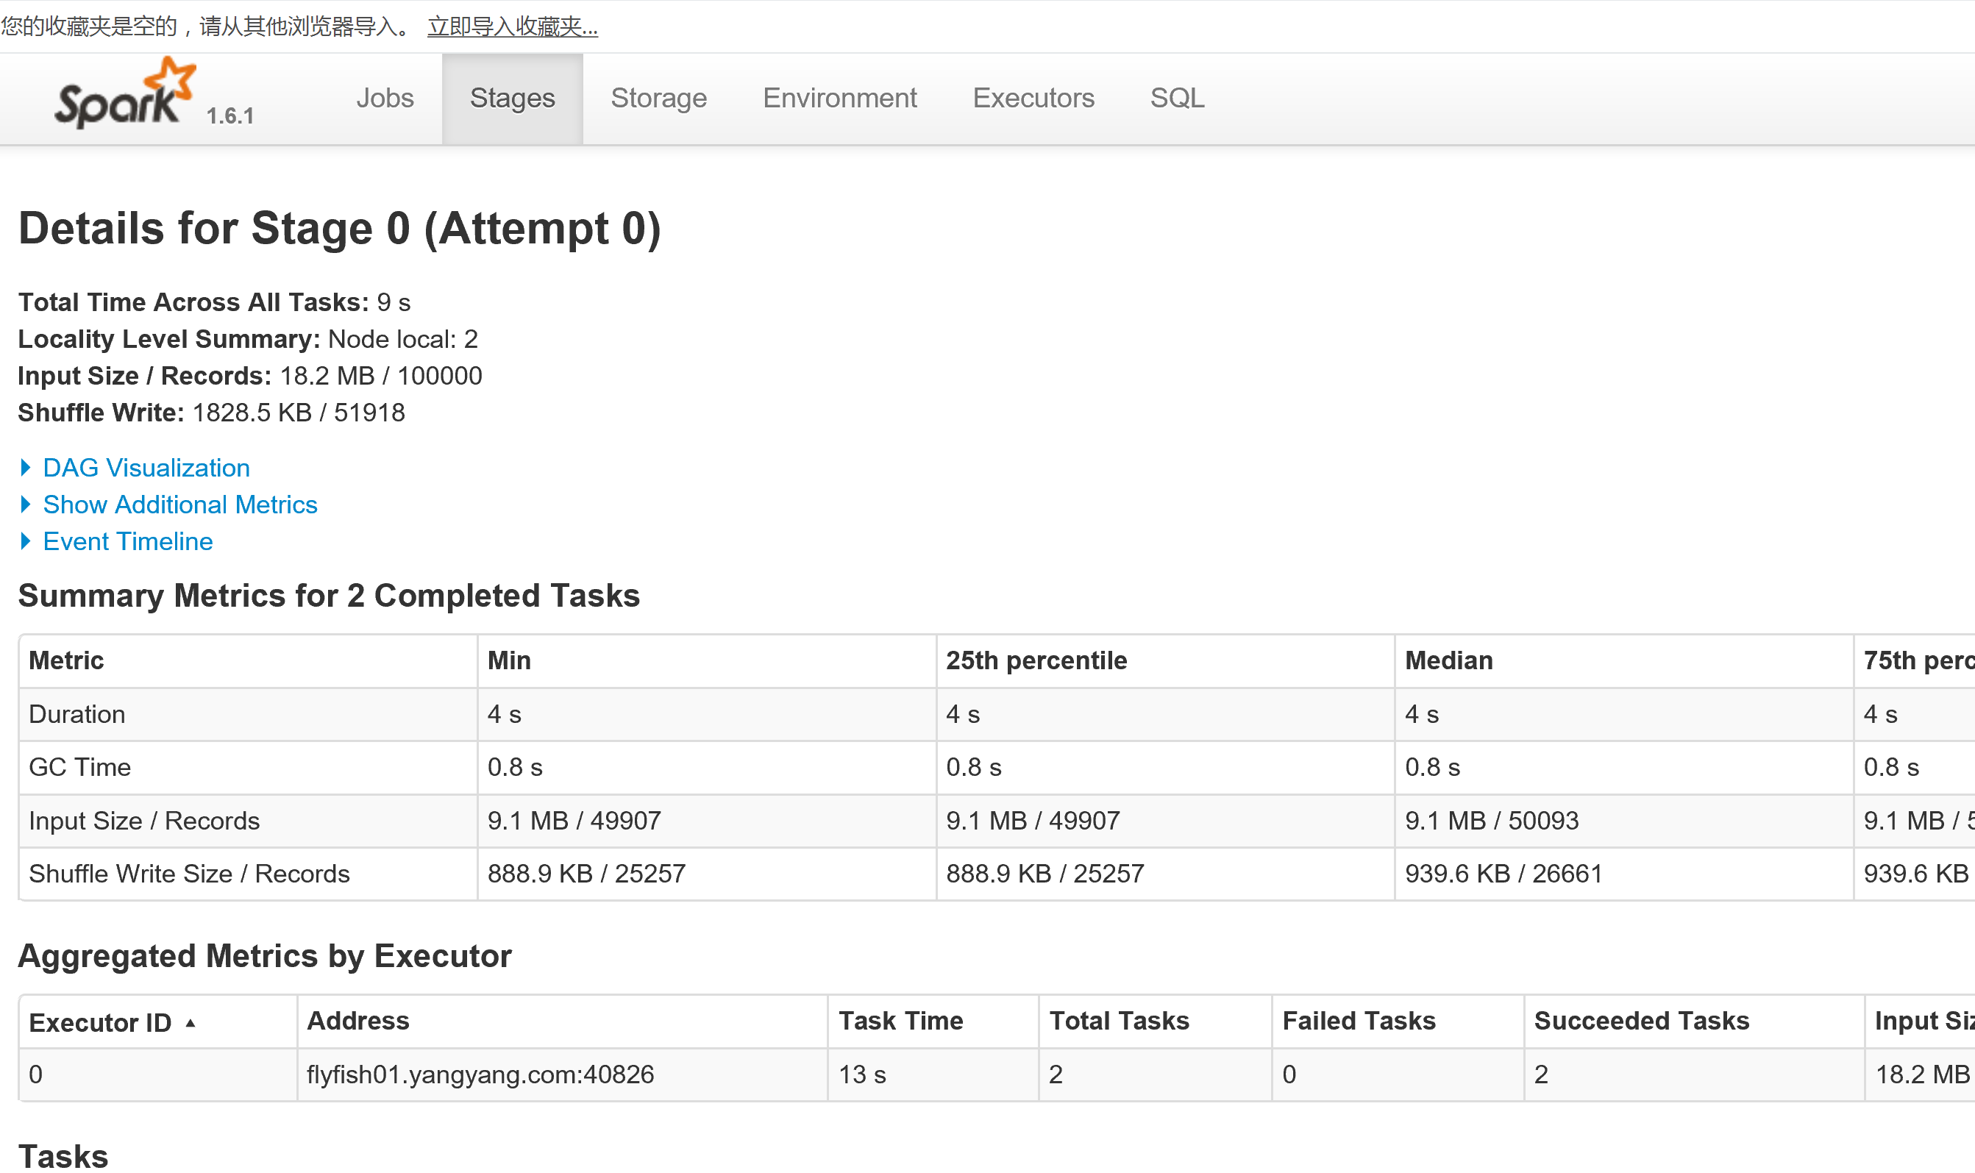
Task: Expand the Show Additional Metrics arrow
Action: [x=25, y=505]
